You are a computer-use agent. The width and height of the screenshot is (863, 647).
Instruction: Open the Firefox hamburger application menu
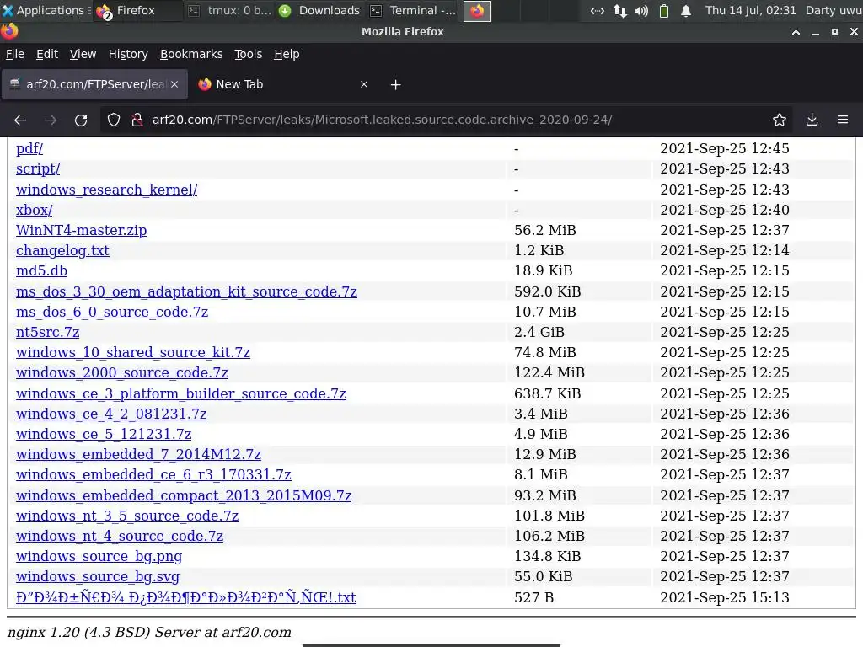click(843, 120)
